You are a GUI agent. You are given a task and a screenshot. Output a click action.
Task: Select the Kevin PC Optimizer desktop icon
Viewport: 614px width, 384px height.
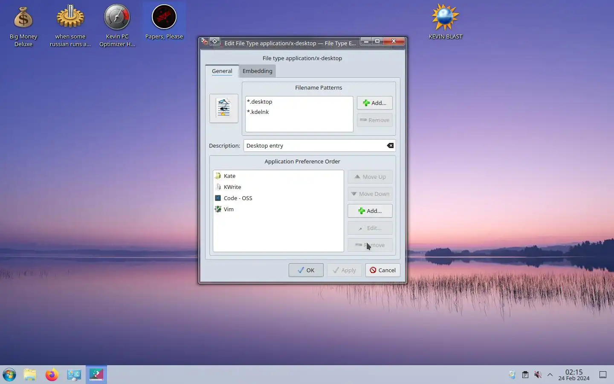tap(117, 26)
